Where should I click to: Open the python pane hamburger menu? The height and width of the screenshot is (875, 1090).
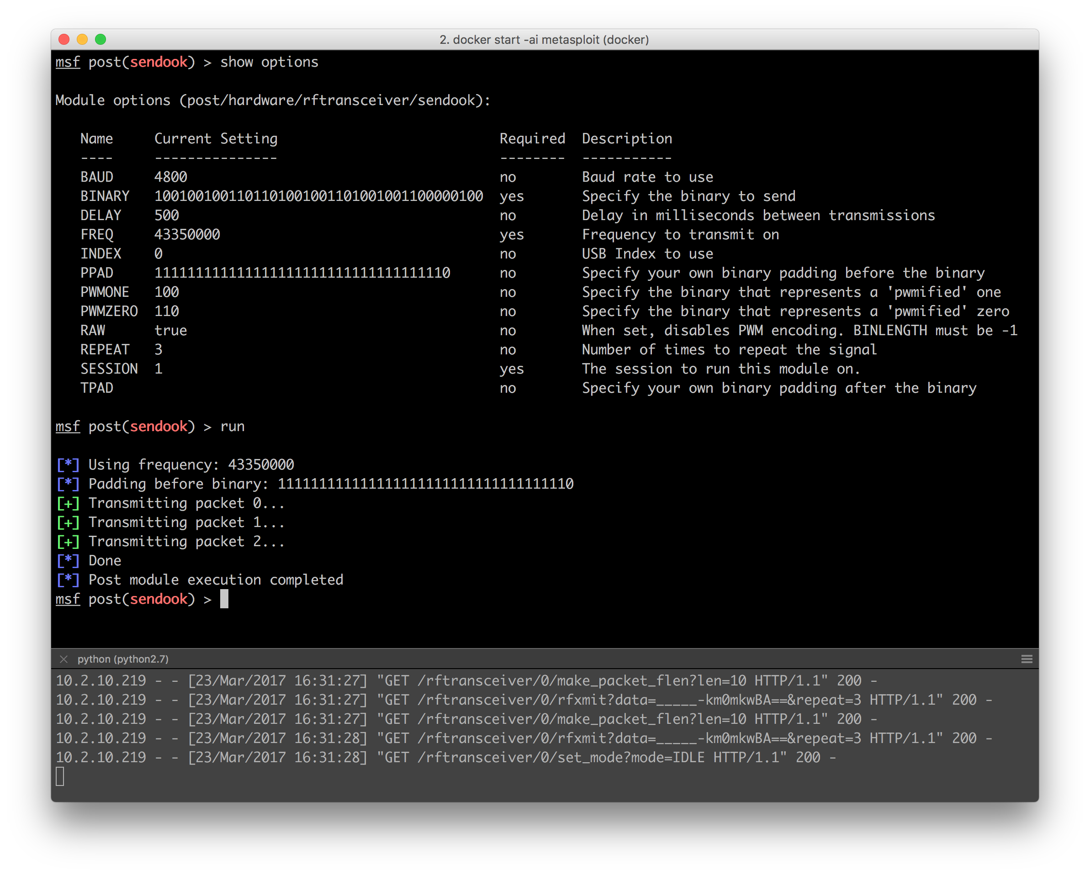[x=1027, y=659]
